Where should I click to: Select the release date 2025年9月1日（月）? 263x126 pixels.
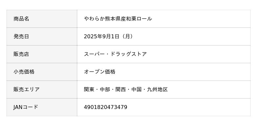click(108, 36)
